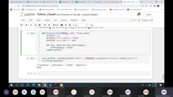Interrupt the kernel with the stop icon
Screen dimensions: 173x97
[62, 25]
